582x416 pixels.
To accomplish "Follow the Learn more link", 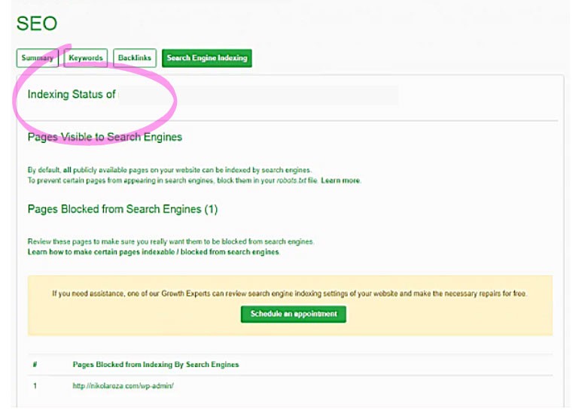I will click(340, 181).
